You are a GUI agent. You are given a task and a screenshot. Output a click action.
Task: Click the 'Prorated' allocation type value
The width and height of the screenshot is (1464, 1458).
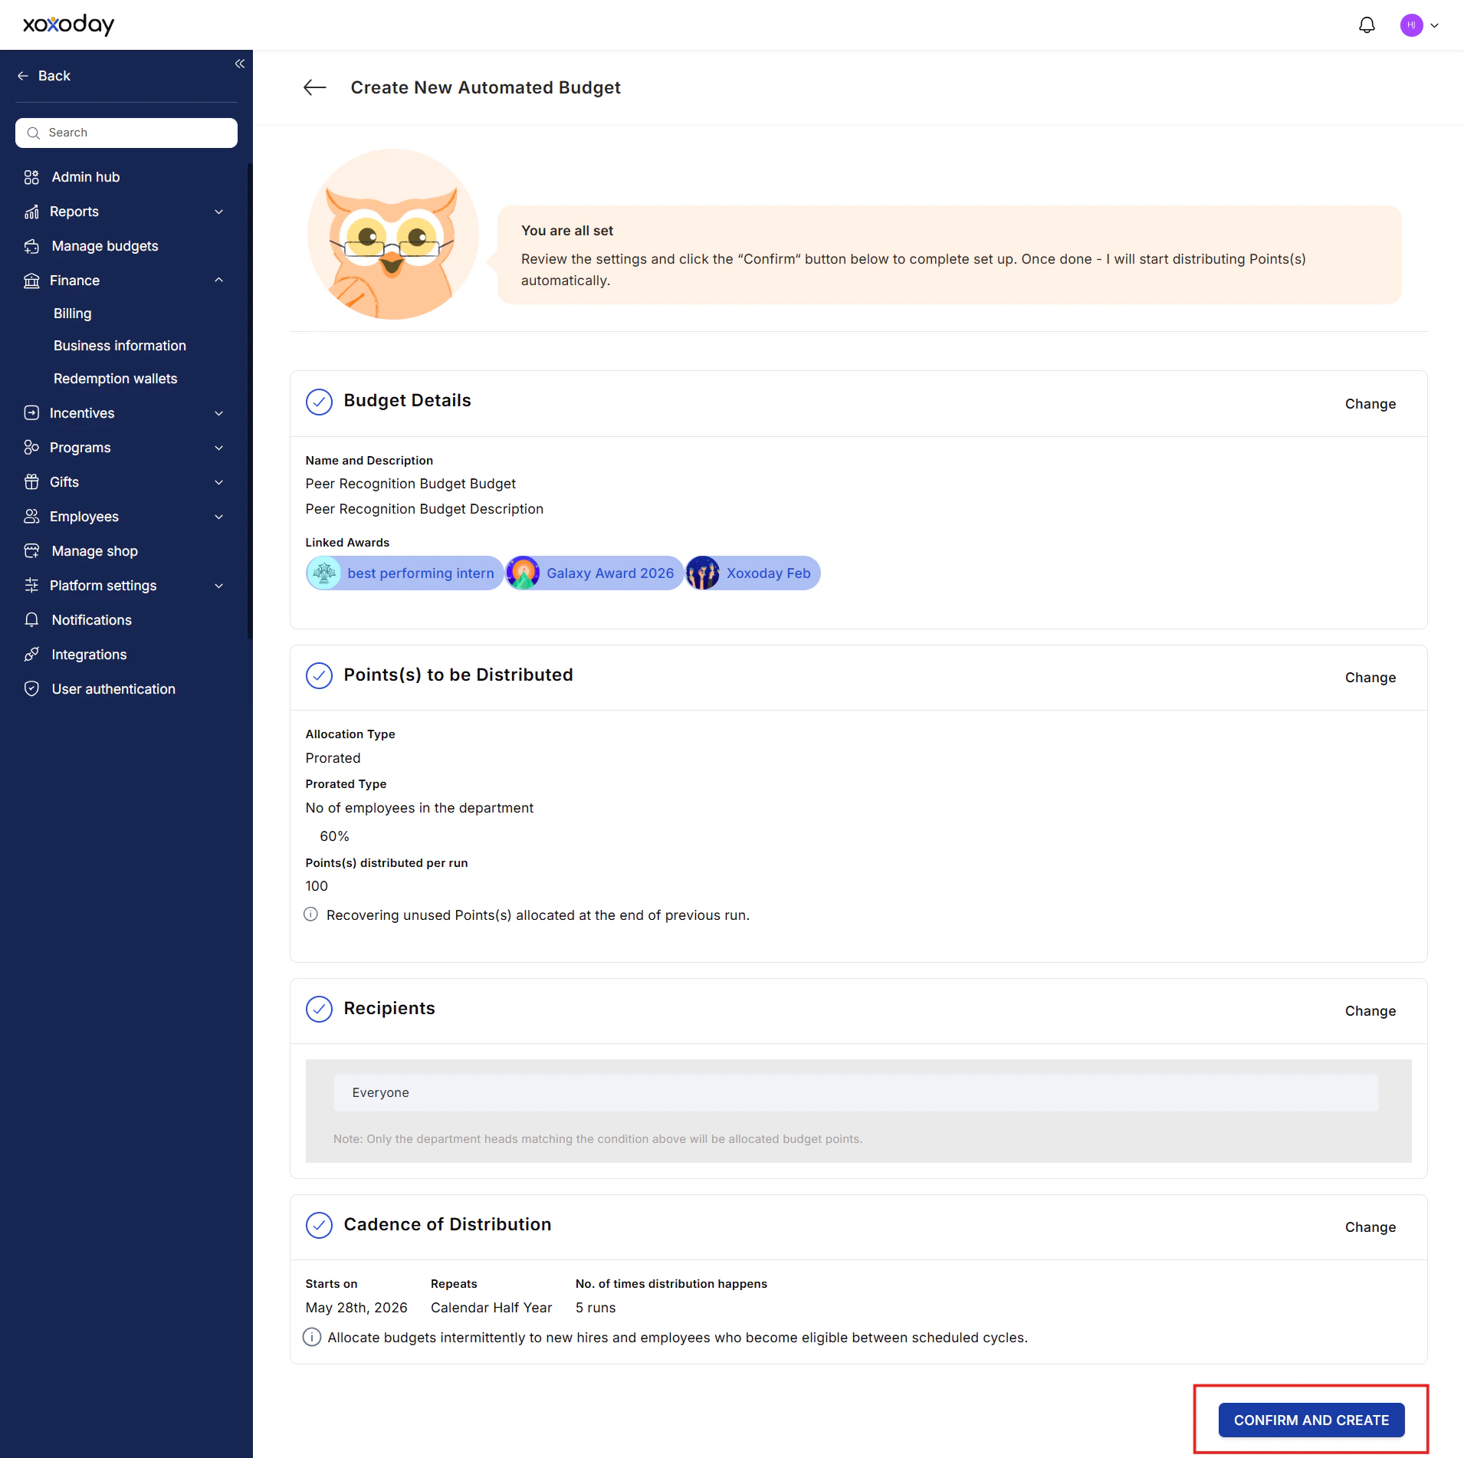pyautogui.click(x=333, y=758)
